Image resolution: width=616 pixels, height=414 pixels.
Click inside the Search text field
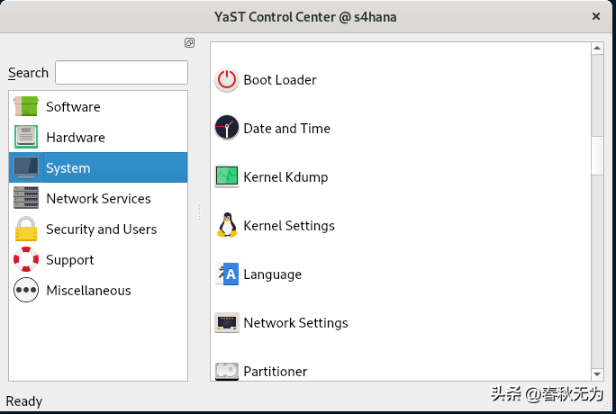(122, 73)
